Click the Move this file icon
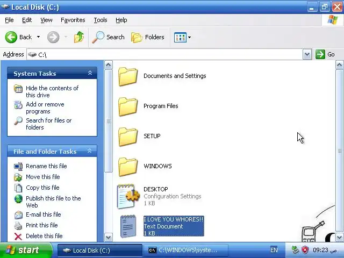This screenshot has height=258, width=344. click(x=18, y=177)
